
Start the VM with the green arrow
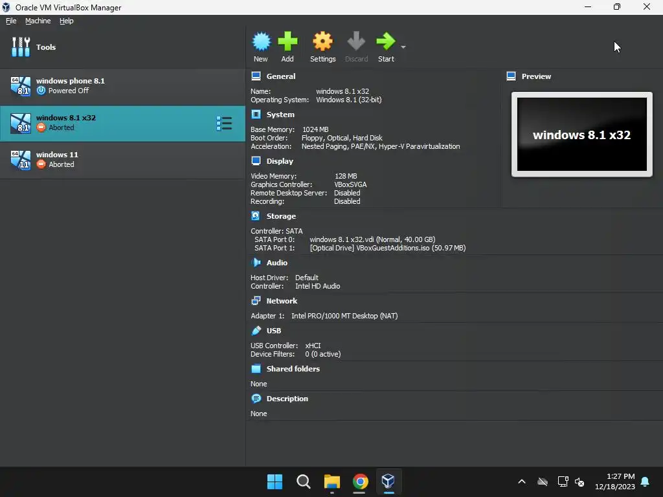coord(386,41)
